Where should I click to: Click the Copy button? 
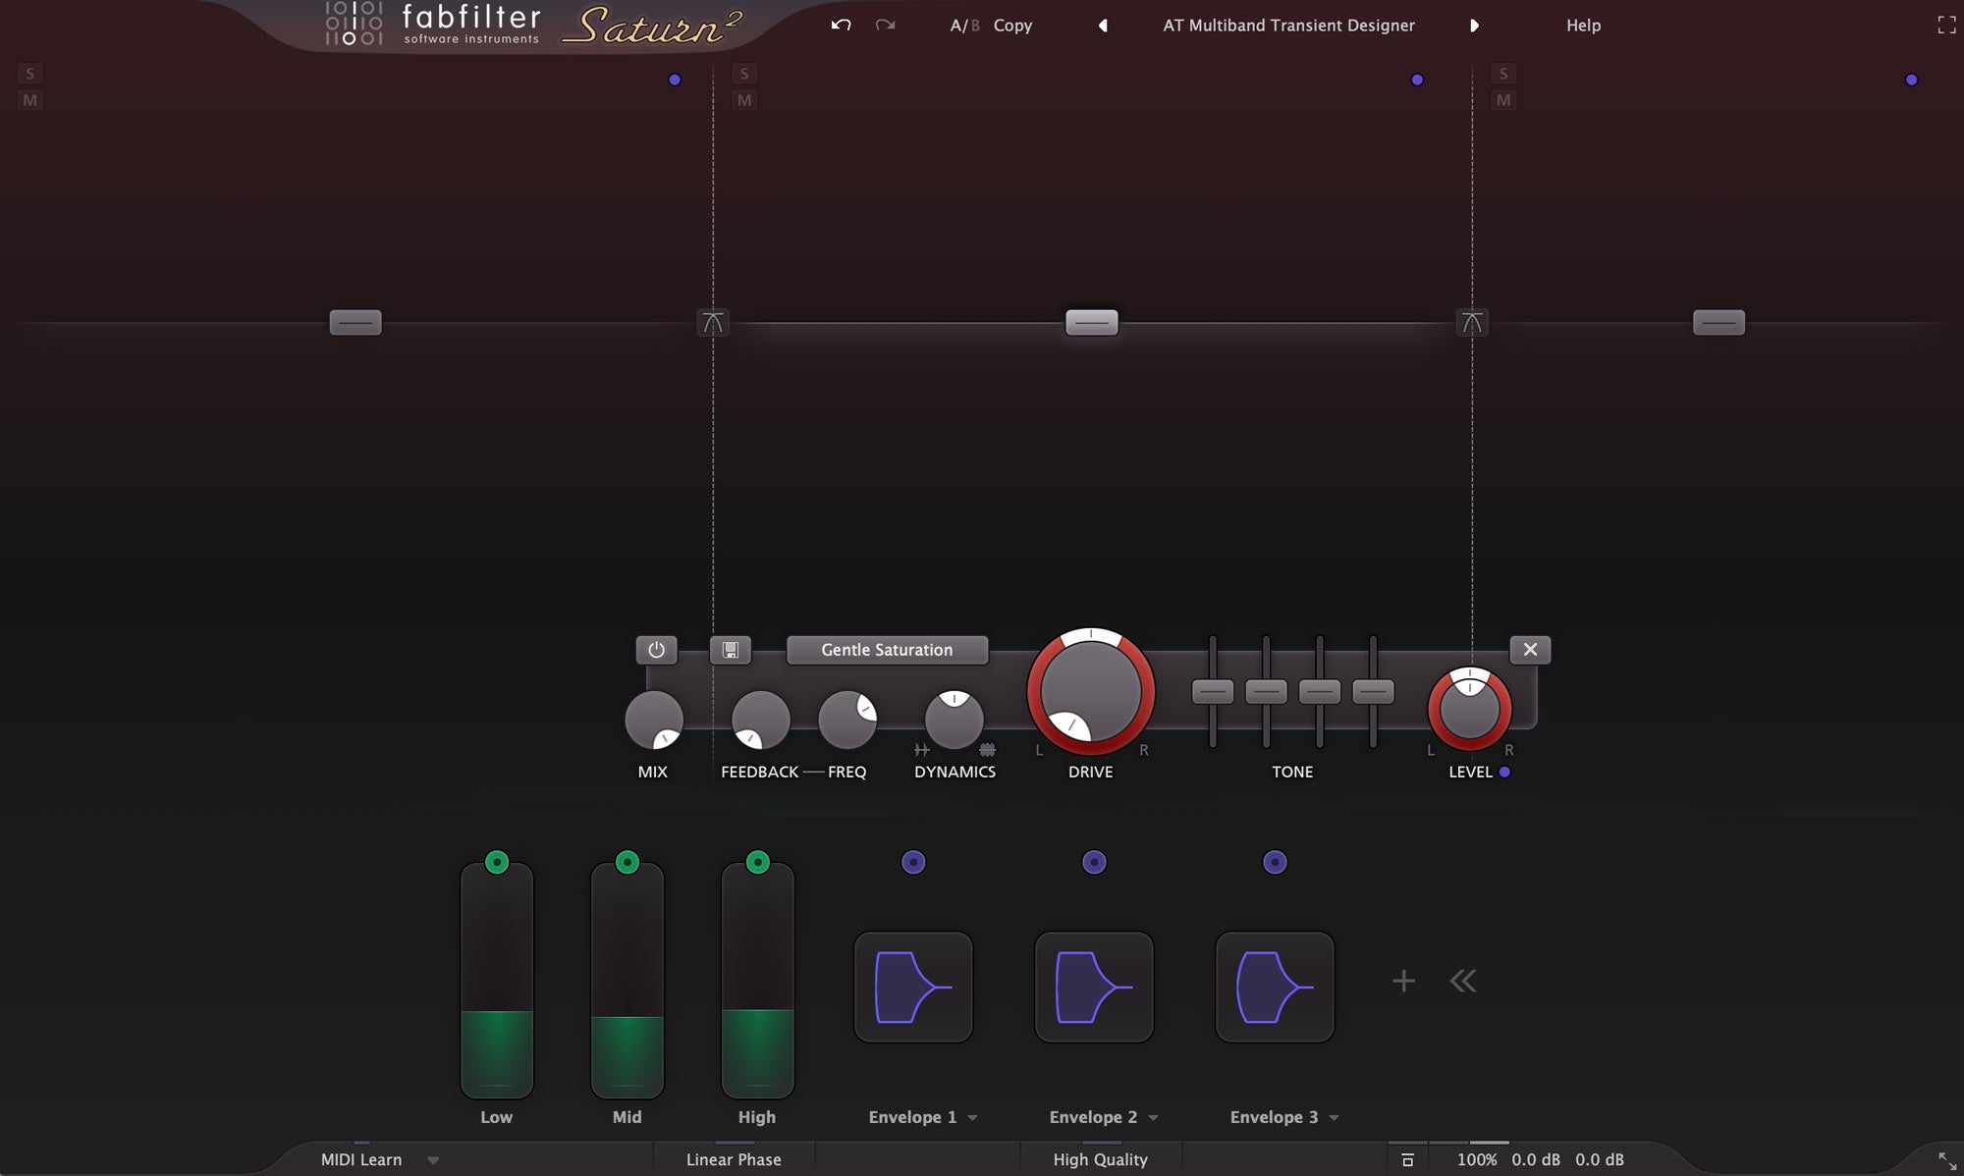pyautogui.click(x=1012, y=26)
